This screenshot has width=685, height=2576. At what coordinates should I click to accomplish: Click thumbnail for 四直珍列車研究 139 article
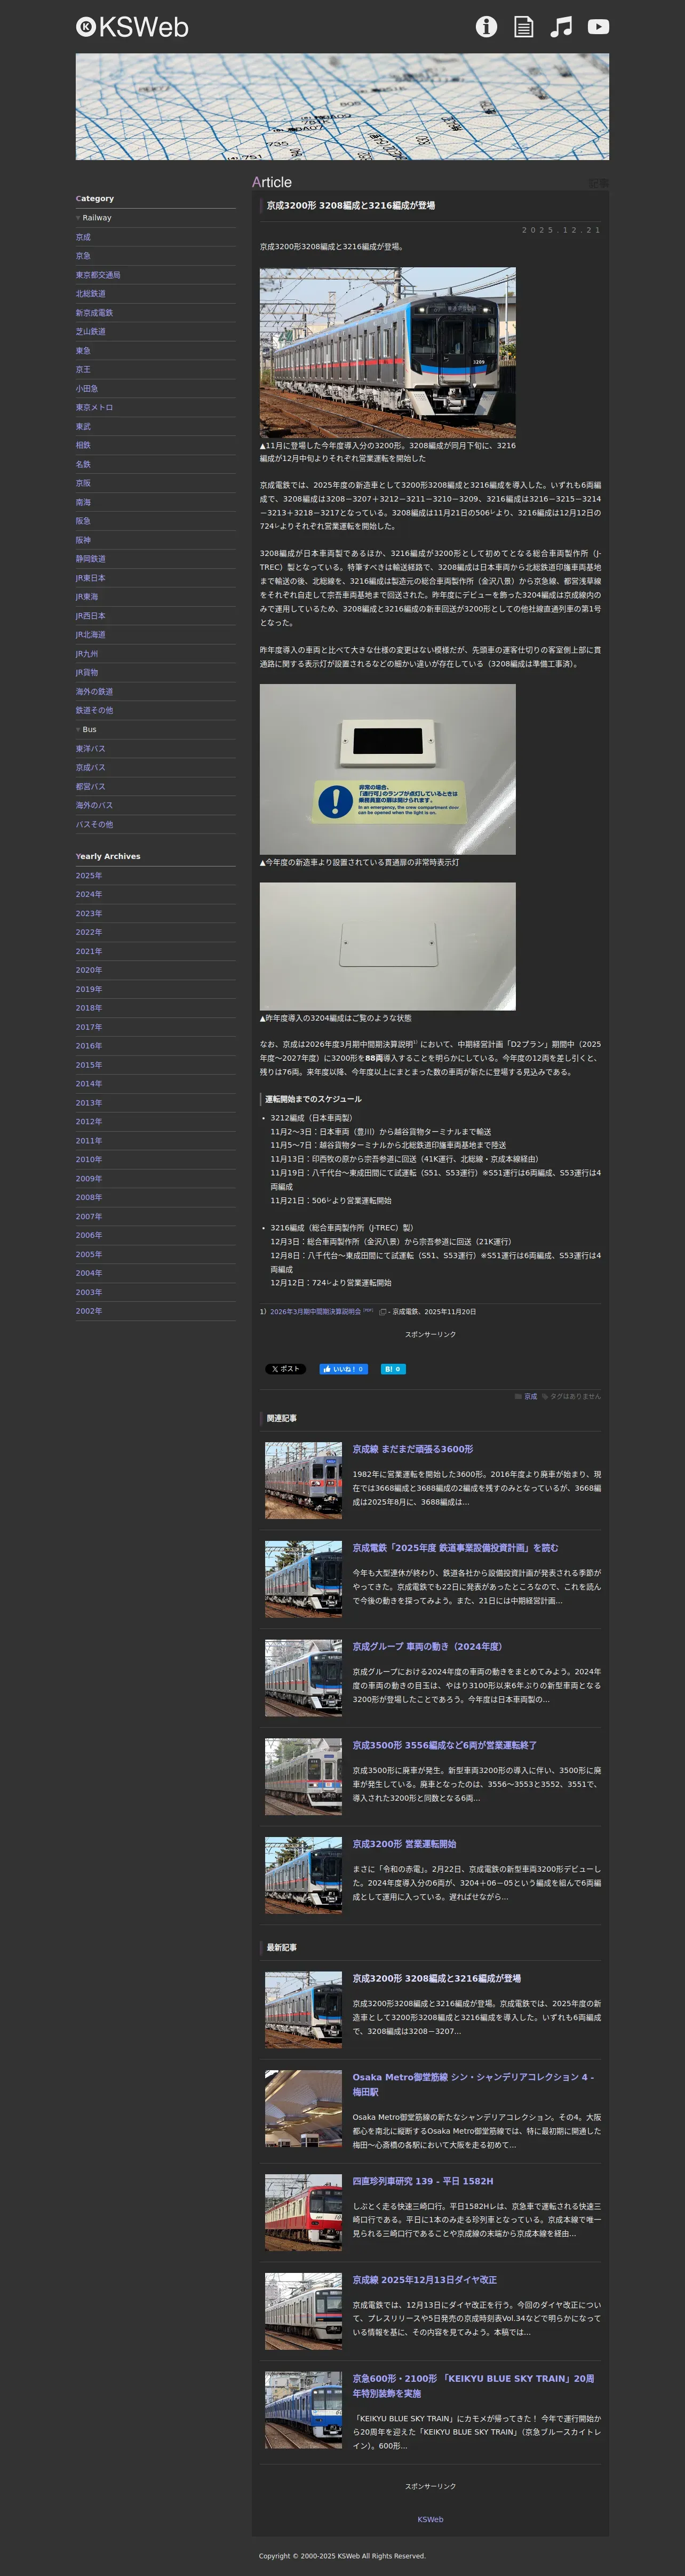[303, 2212]
